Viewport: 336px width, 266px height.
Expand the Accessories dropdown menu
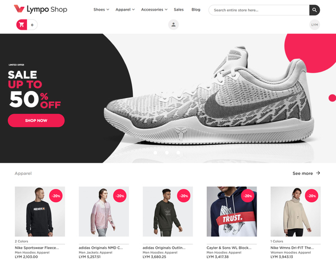pyautogui.click(x=155, y=9)
